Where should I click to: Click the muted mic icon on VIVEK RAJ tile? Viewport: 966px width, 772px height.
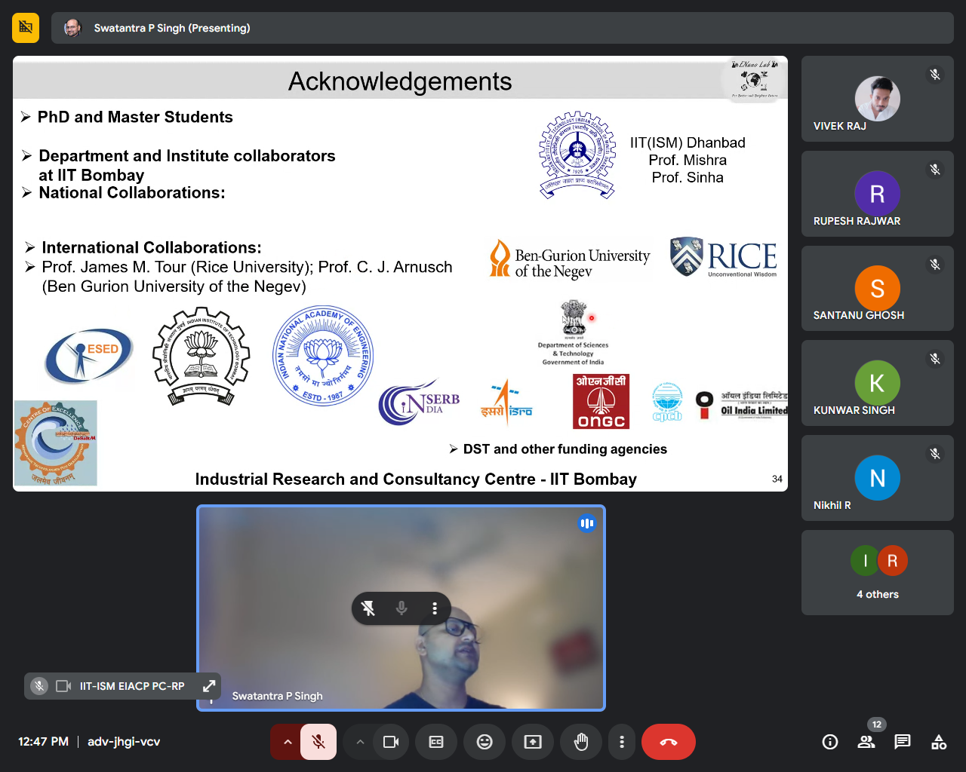pyautogui.click(x=935, y=75)
